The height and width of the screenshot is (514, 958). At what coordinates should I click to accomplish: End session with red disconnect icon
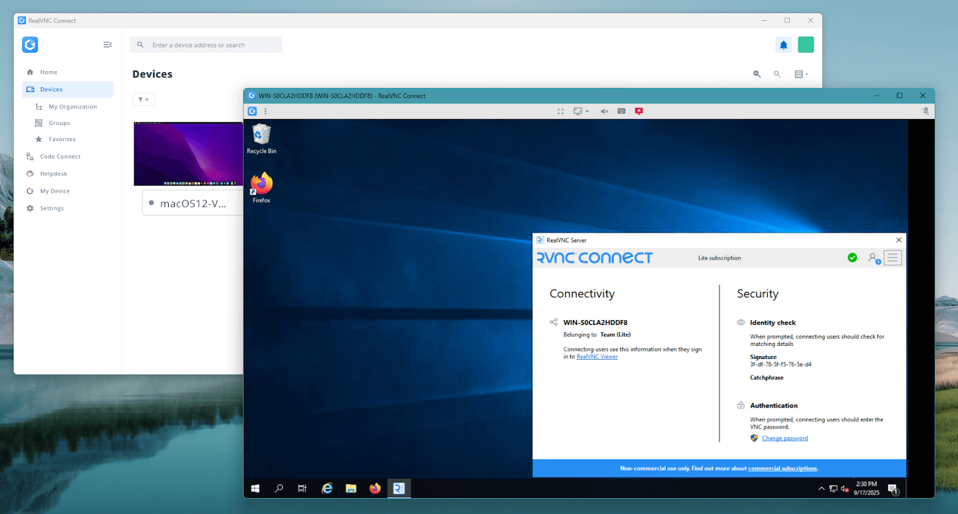pyautogui.click(x=639, y=111)
